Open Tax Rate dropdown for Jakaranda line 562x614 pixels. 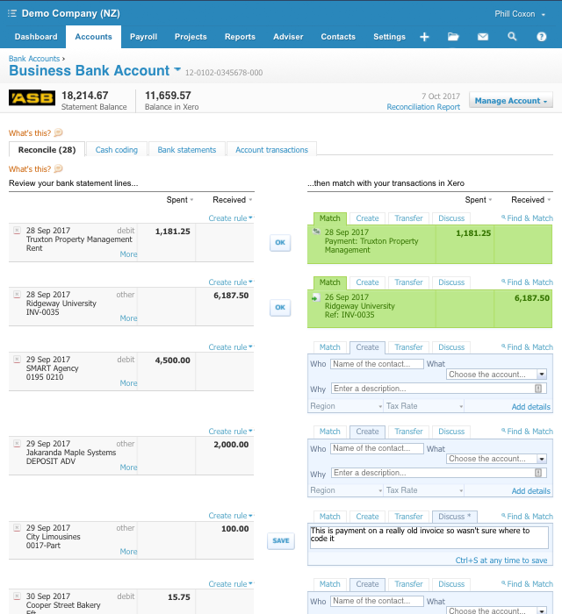click(x=424, y=490)
